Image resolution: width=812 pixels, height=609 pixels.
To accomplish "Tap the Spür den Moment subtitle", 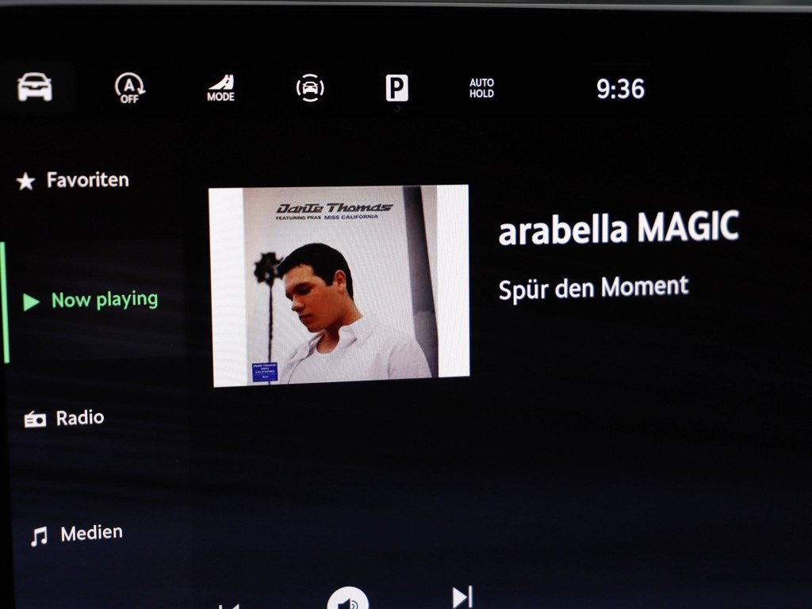I will click(593, 288).
